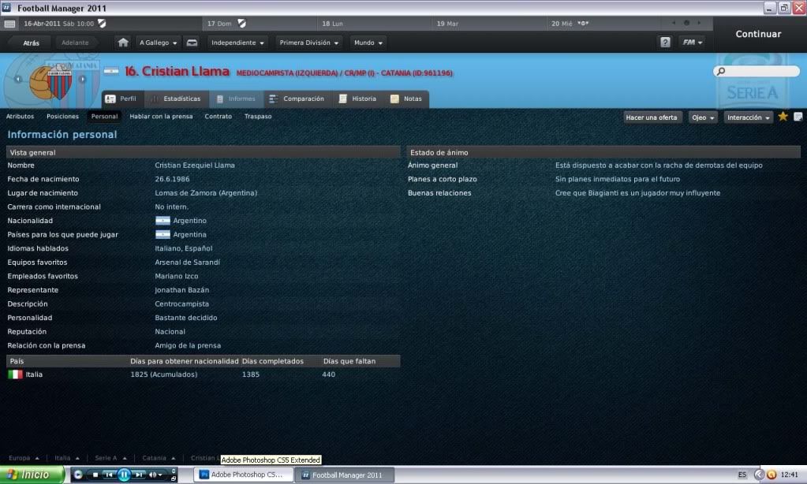The height and width of the screenshot is (484, 807).
Task: Open the Catania club badge
Action: coord(50,81)
